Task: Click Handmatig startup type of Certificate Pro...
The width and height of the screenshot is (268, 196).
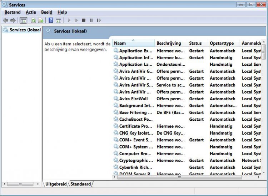Action: [221, 126]
